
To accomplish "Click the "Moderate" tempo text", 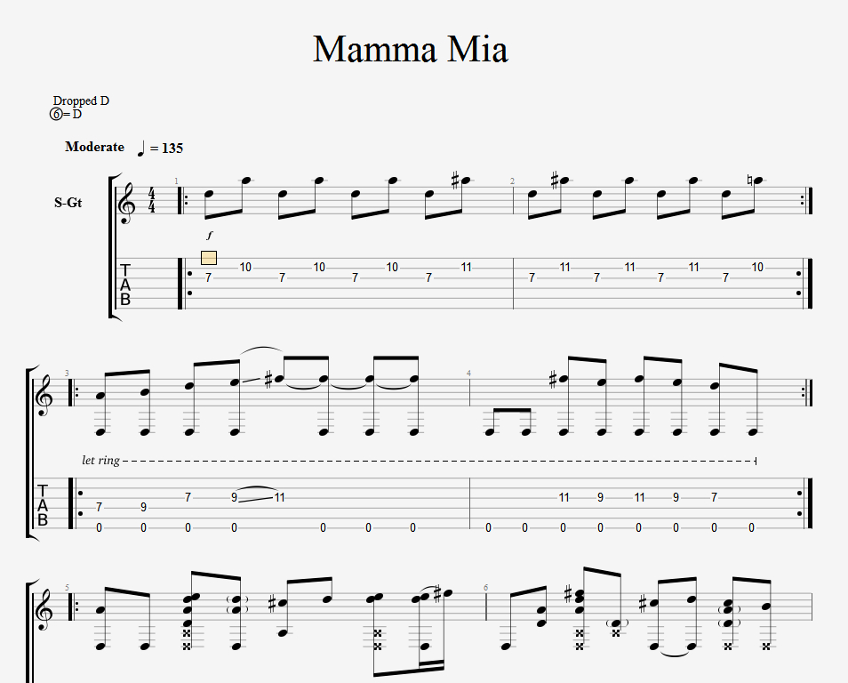I will coord(94,147).
